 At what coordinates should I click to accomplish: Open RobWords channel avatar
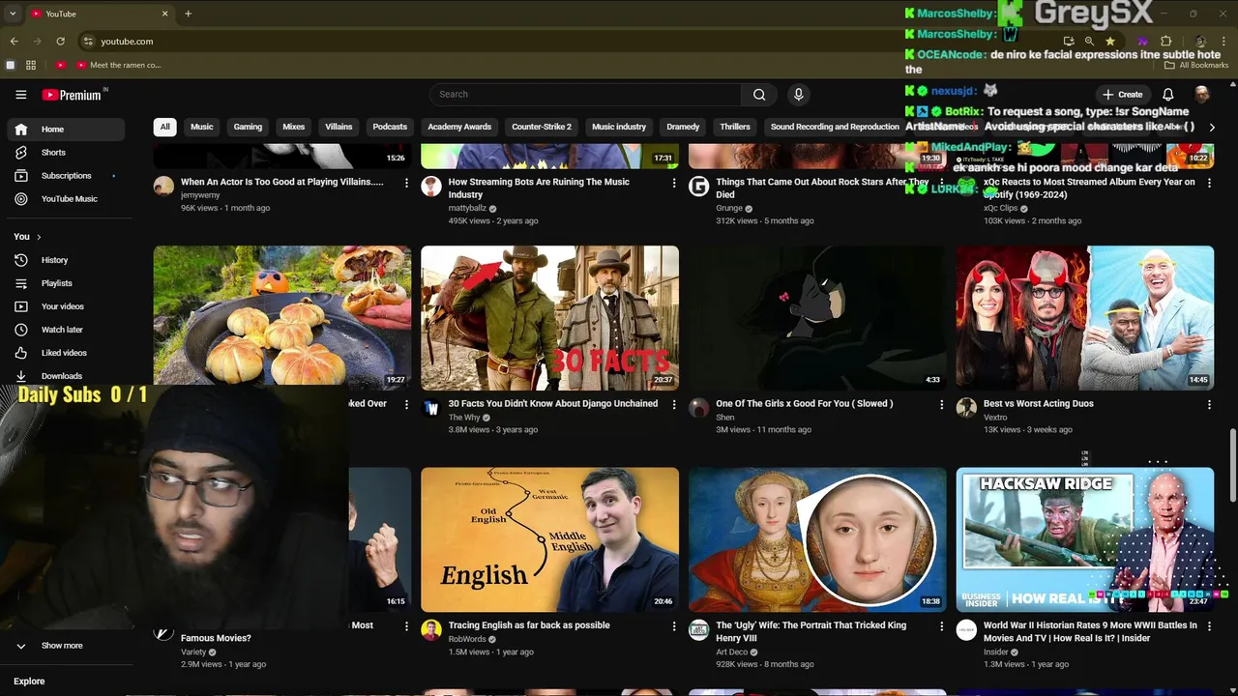[431, 630]
